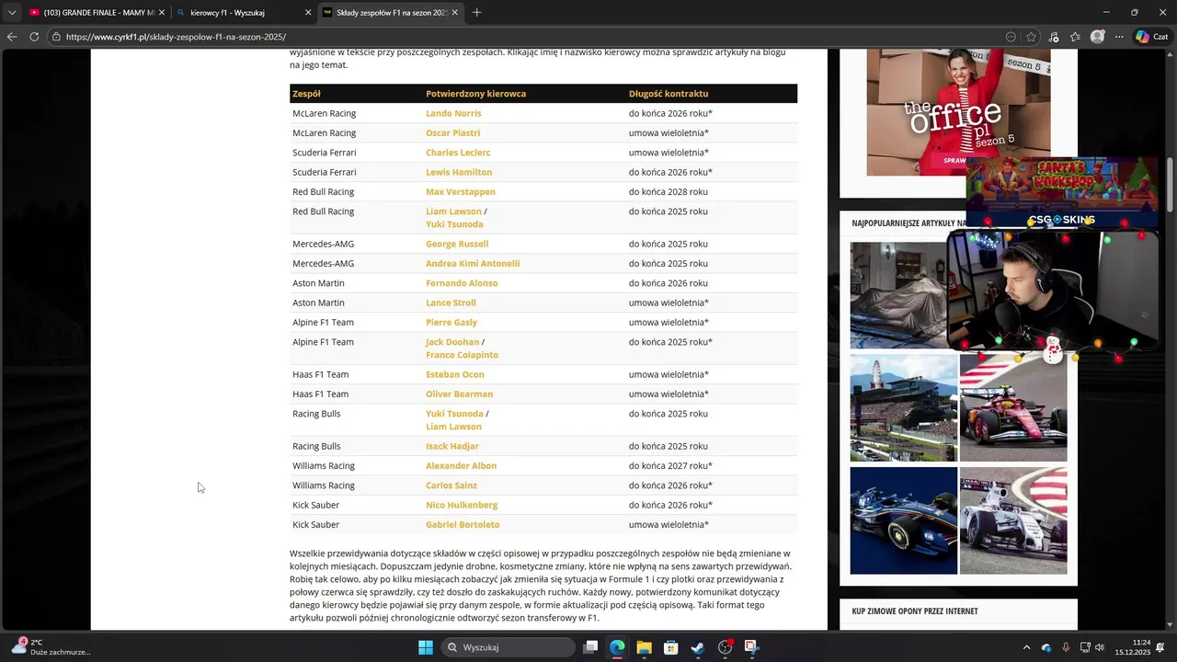The width and height of the screenshot is (1177, 662).
Task: Open Task View on the taskbar
Action: [x=591, y=647]
